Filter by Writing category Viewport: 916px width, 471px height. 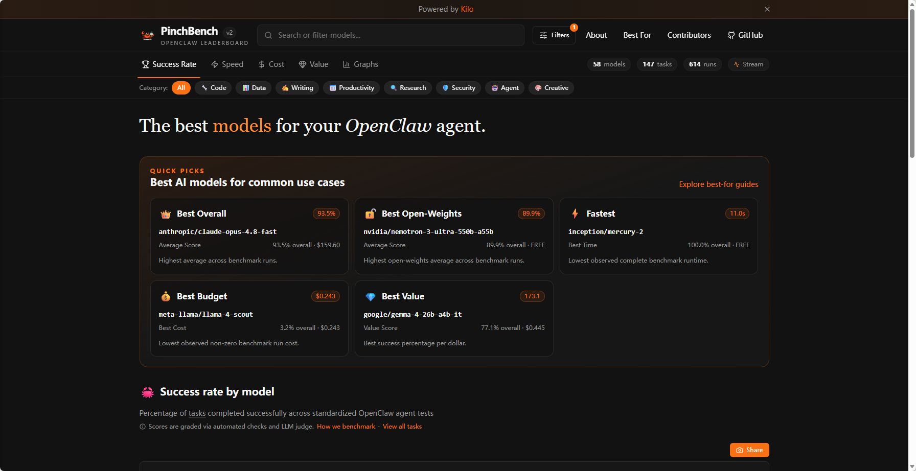(297, 88)
